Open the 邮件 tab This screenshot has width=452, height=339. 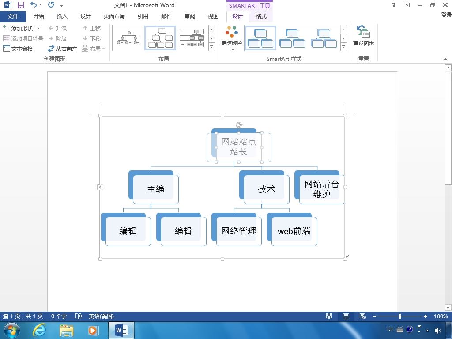click(166, 16)
